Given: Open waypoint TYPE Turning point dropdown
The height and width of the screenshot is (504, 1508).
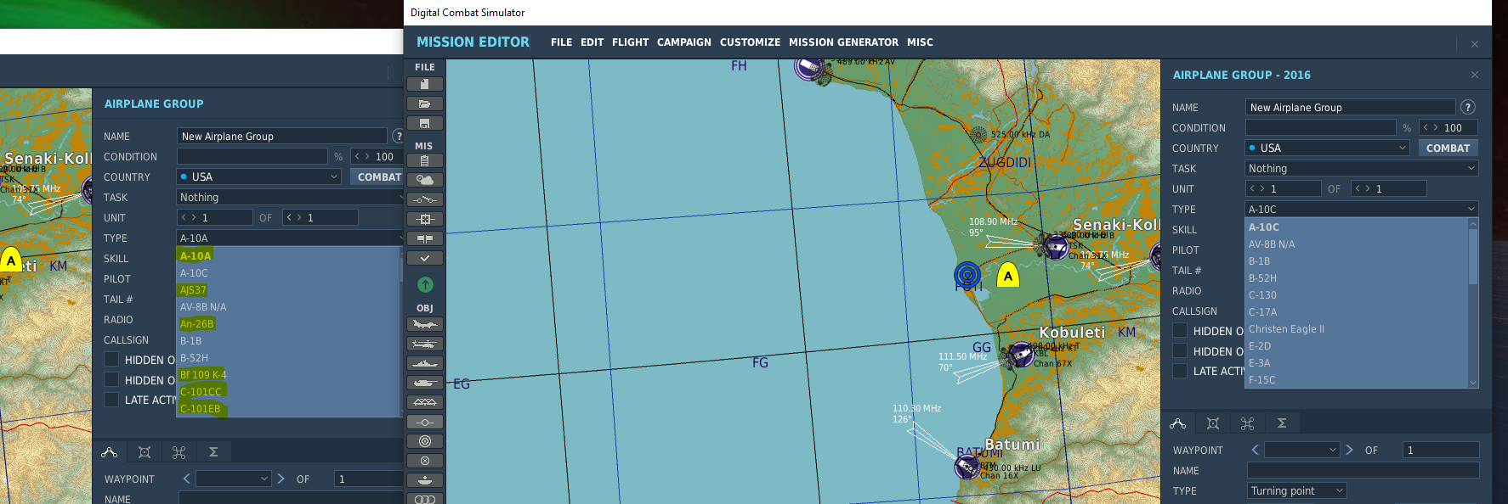Looking at the screenshot, I should pyautogui.click(x=1296, y=490).
